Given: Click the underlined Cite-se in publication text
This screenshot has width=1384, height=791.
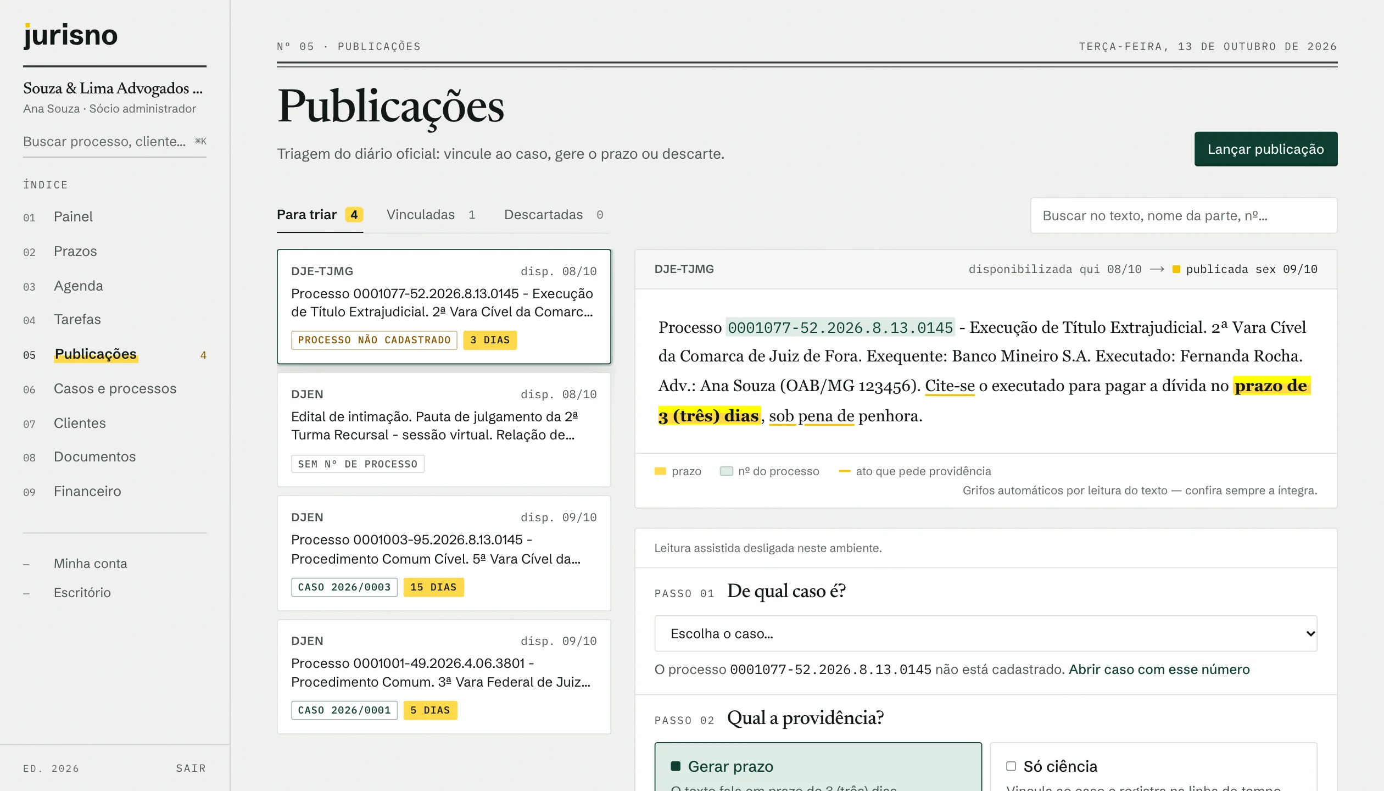Looking at the screenshot, I should (x=950, y=386).
